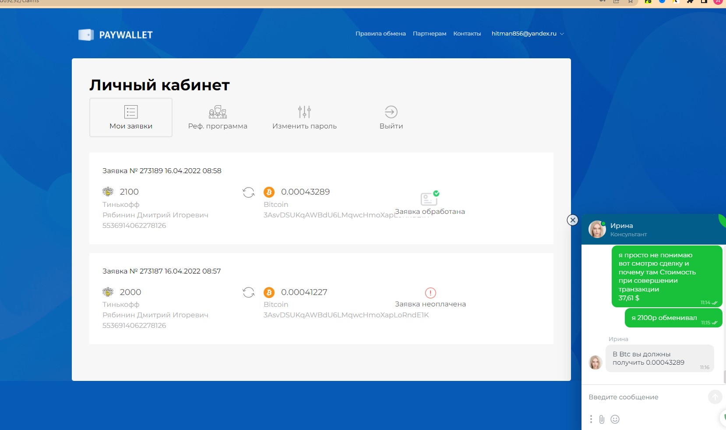
Task: Click consultant Ирина's avatar in chat header
Action: [x=597, y=229]
